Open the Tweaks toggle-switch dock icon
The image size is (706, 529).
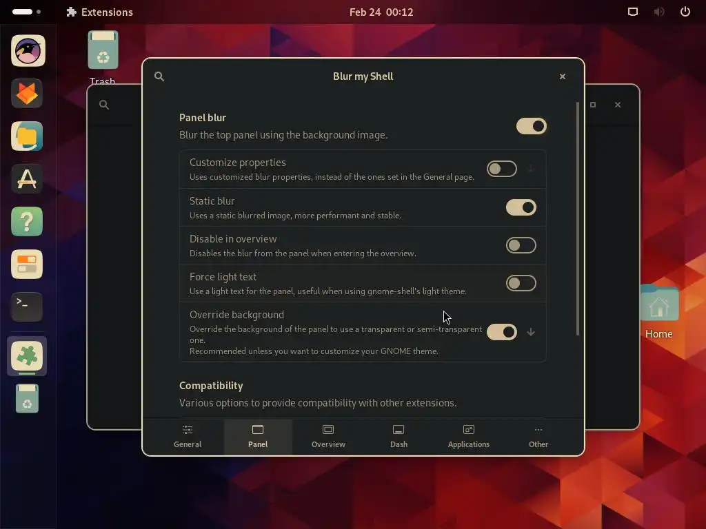click(27, 264)
